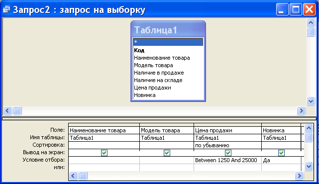319x184 pixels.
Task: Click right arrow of upper pane horizontal scrollbar
Action: 301,111
